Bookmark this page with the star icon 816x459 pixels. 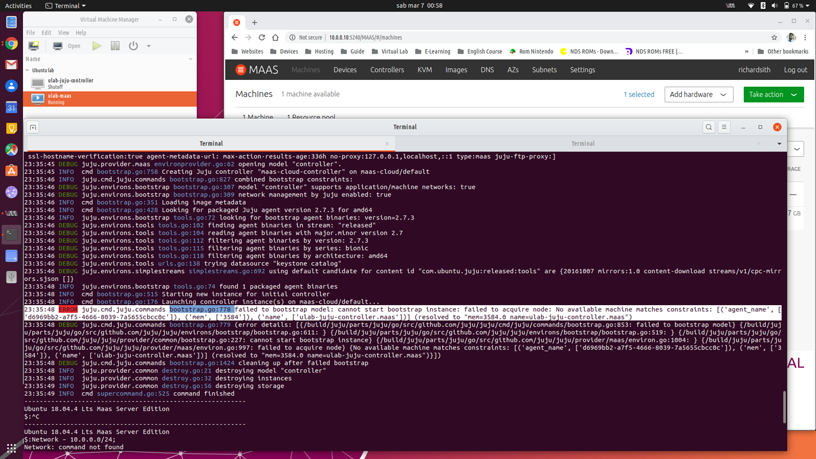click(774, 37)
